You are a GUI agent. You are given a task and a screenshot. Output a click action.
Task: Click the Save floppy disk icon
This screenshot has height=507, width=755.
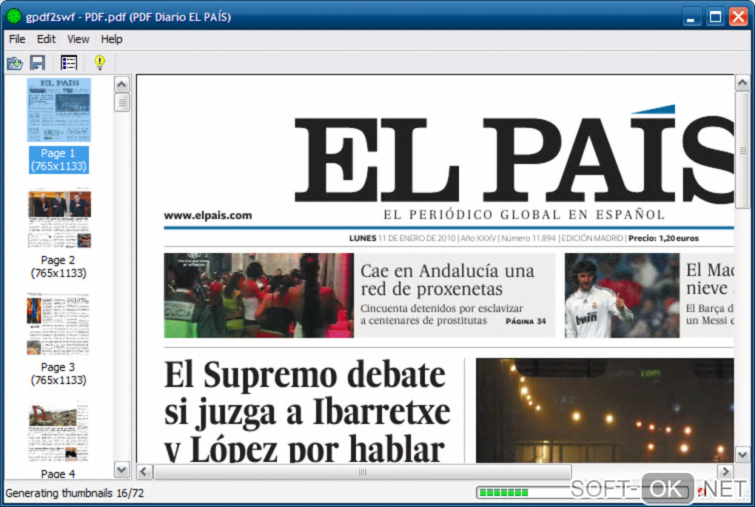(x=38, y=63)
